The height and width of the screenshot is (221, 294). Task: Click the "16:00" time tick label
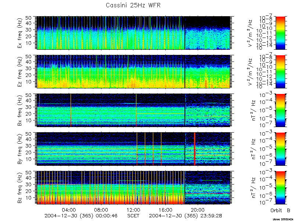coord(166,210)
